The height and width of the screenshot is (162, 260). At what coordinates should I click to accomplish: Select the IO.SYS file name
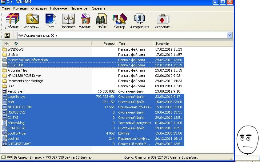13,118
